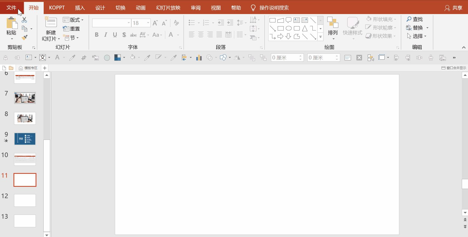Click the bar chart icon in quick toolbar
468x237 pixels.
[x=199, y=57]
